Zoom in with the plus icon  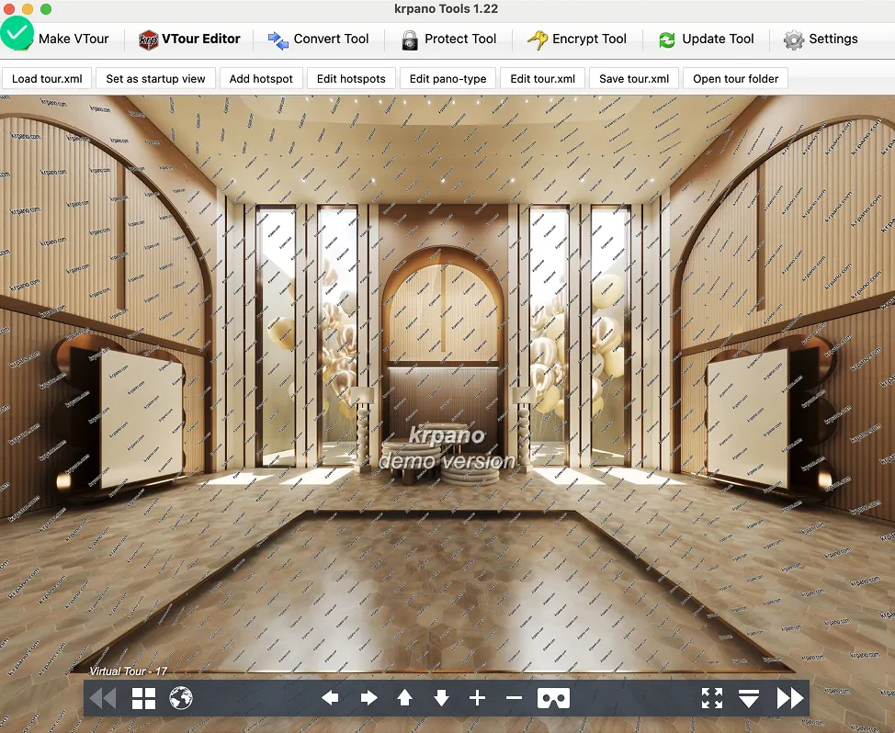pos(477,697)
